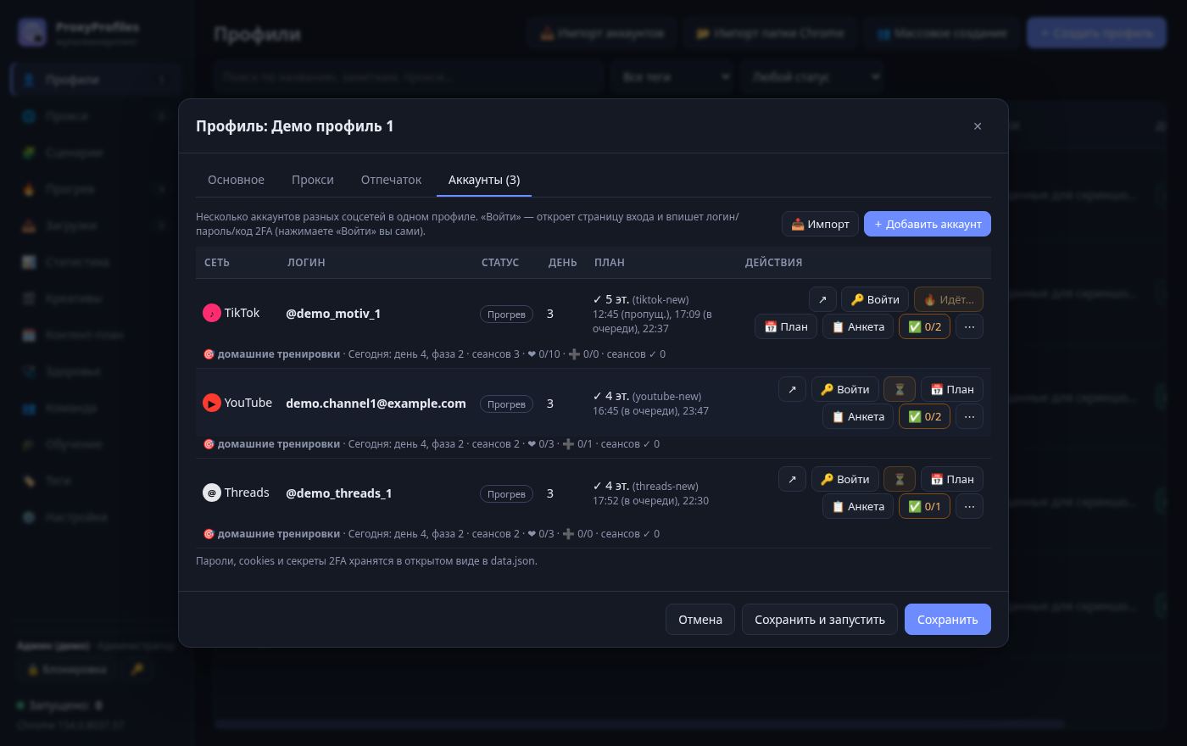Open Анкета for the Threads account
Screen dimensions: 1187x746
click(x=858, y=506)
